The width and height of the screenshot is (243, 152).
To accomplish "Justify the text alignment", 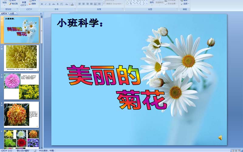I will pyautogui.click(x=91, y=4).
